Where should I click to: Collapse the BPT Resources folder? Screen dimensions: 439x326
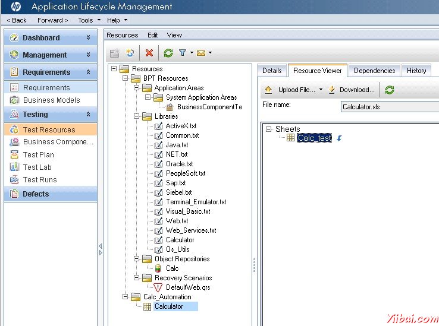pos(125,78)
